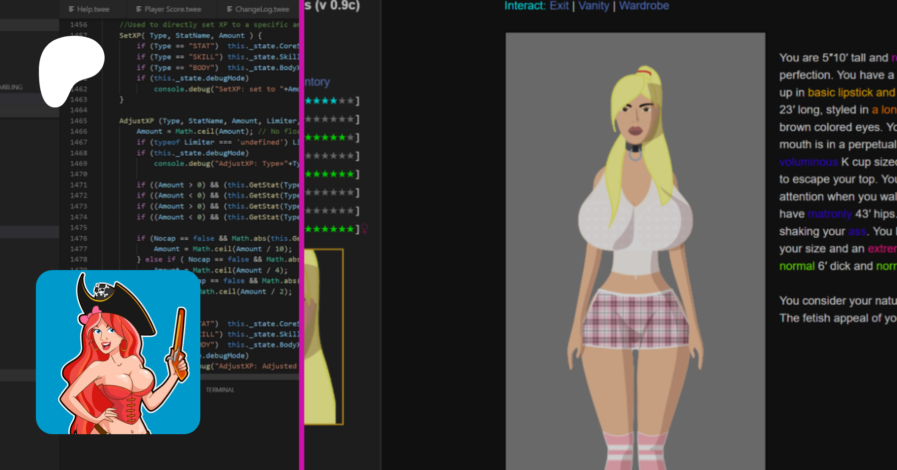
Task: Click the Exit link
Action: [x=559, y=6]
